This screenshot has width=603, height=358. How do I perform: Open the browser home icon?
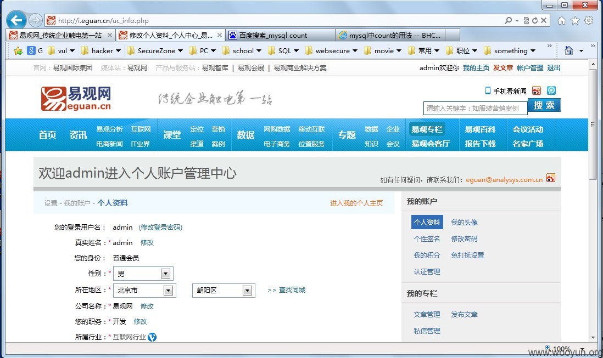click(562, 21)
